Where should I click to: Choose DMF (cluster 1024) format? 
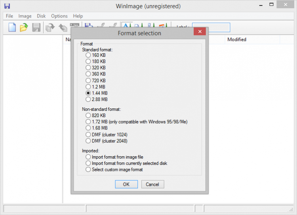(107, 135)
